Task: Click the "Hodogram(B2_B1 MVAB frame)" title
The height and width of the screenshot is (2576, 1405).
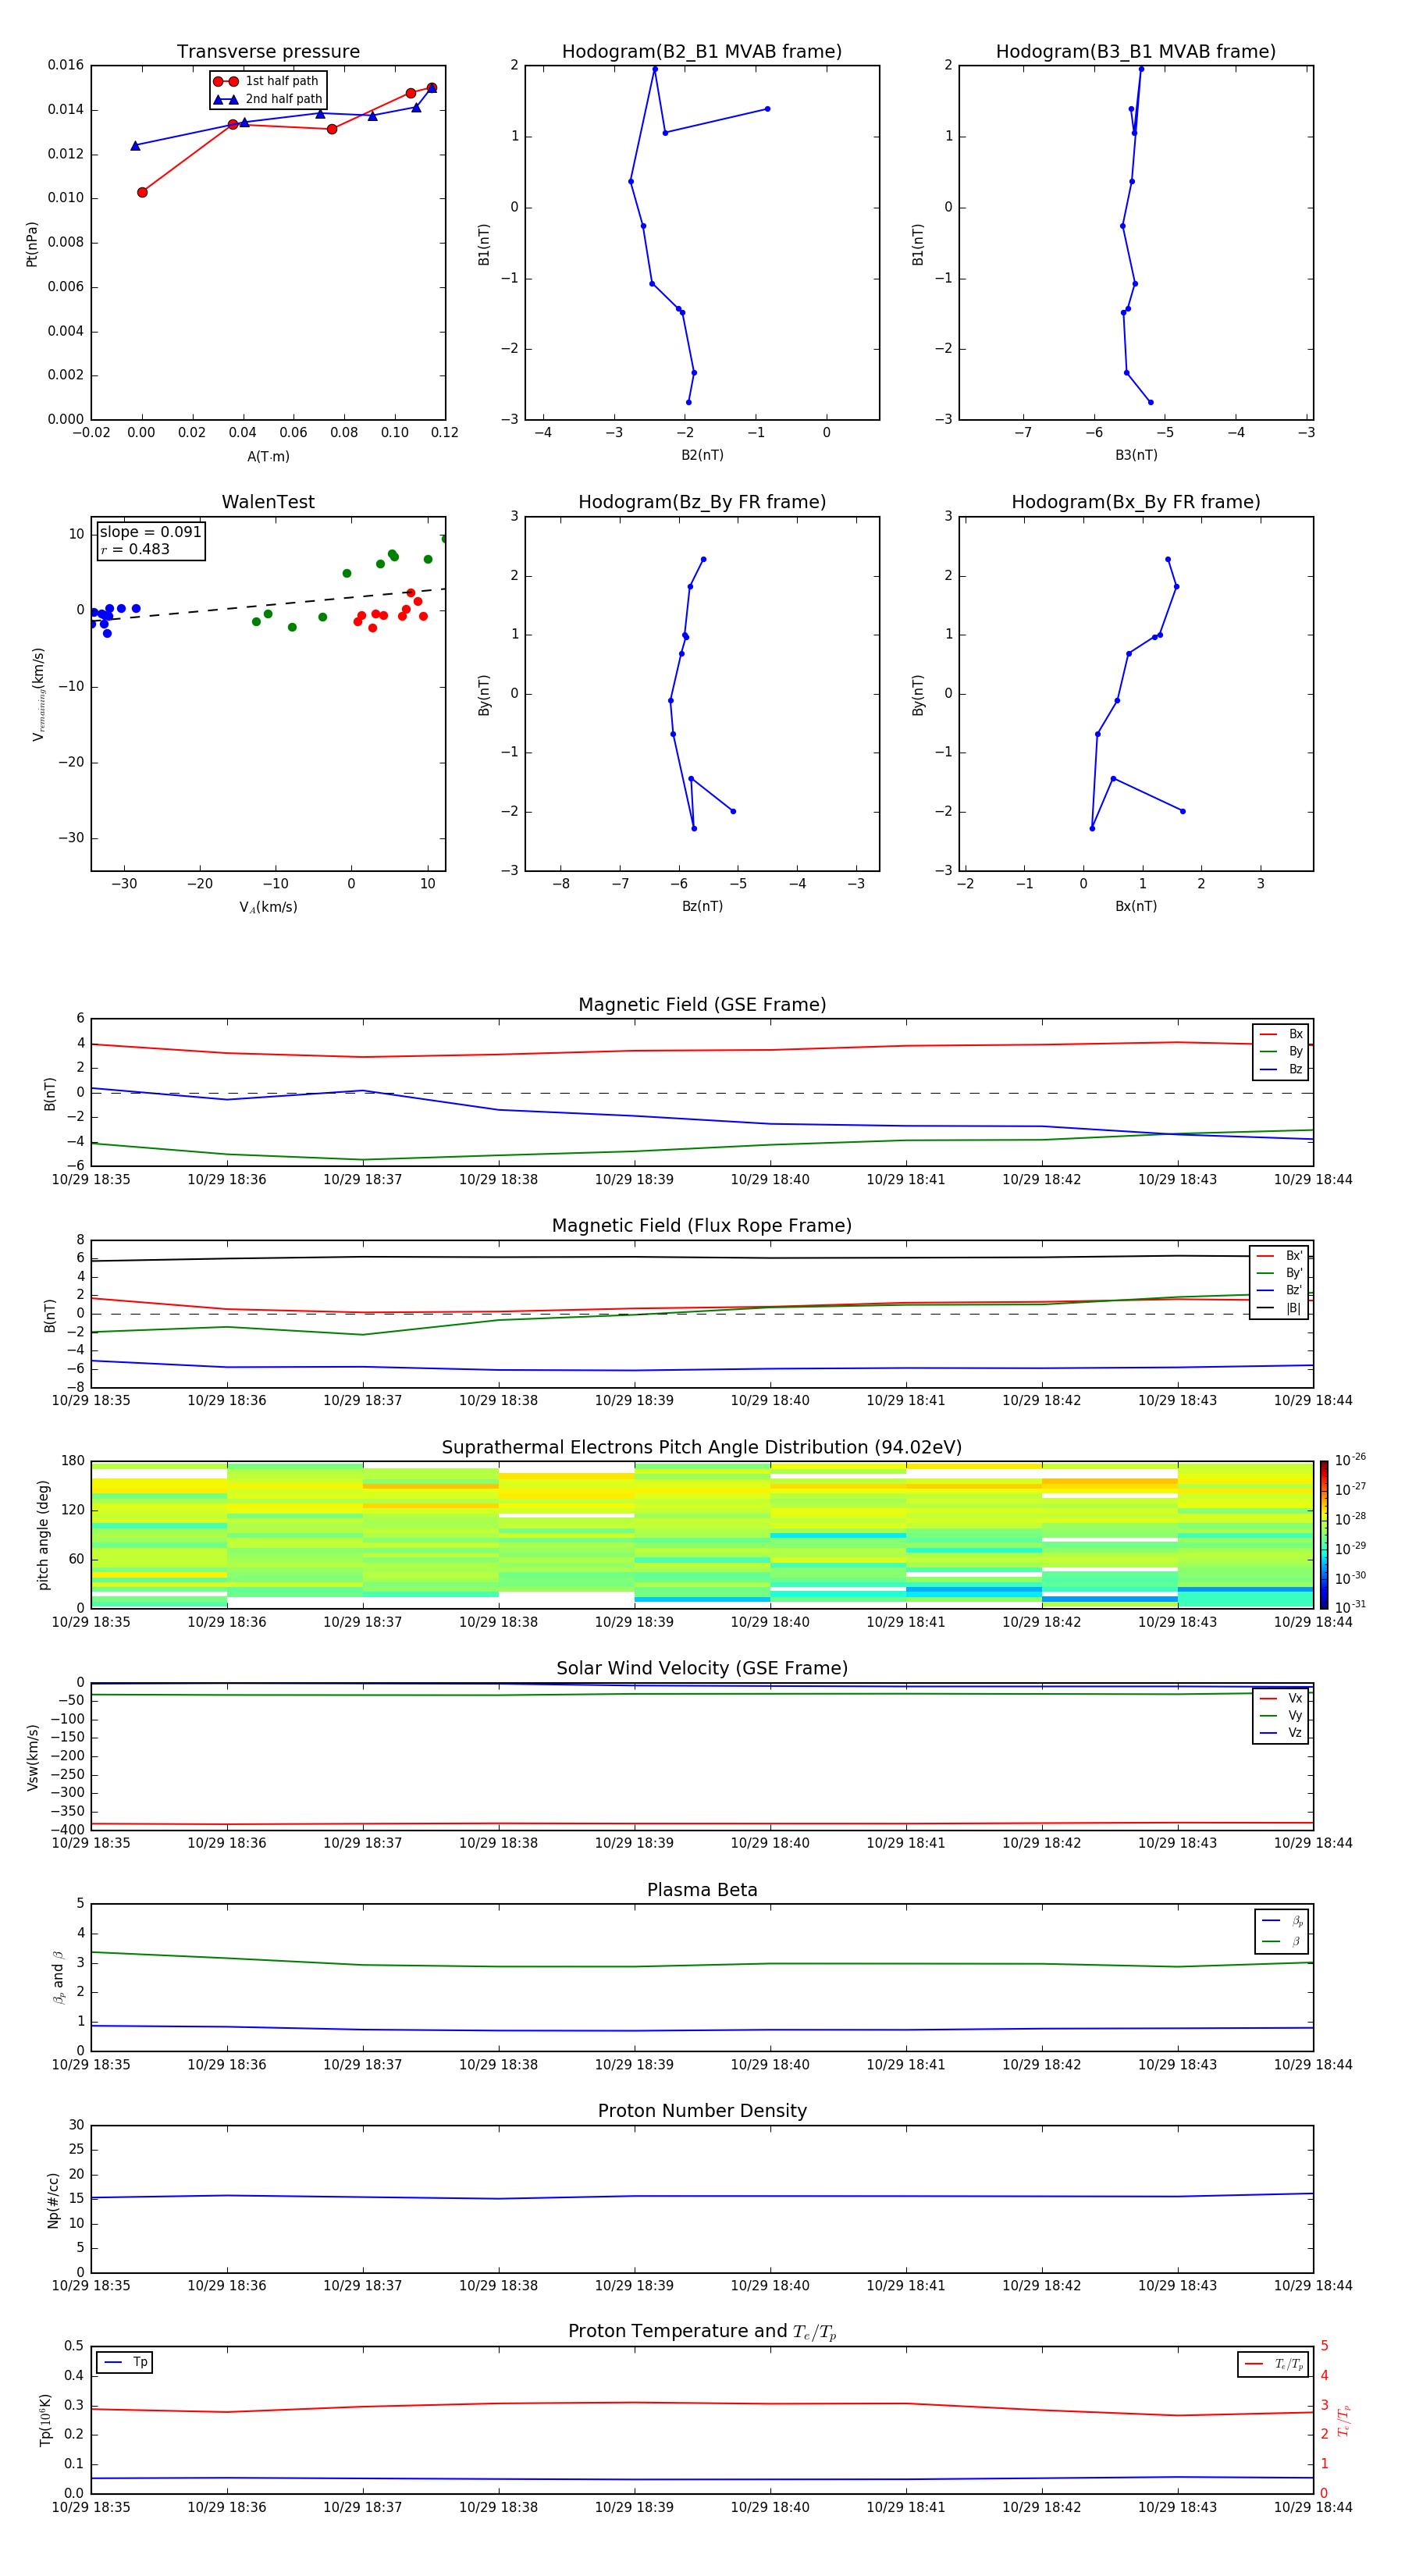Action: 702,52
